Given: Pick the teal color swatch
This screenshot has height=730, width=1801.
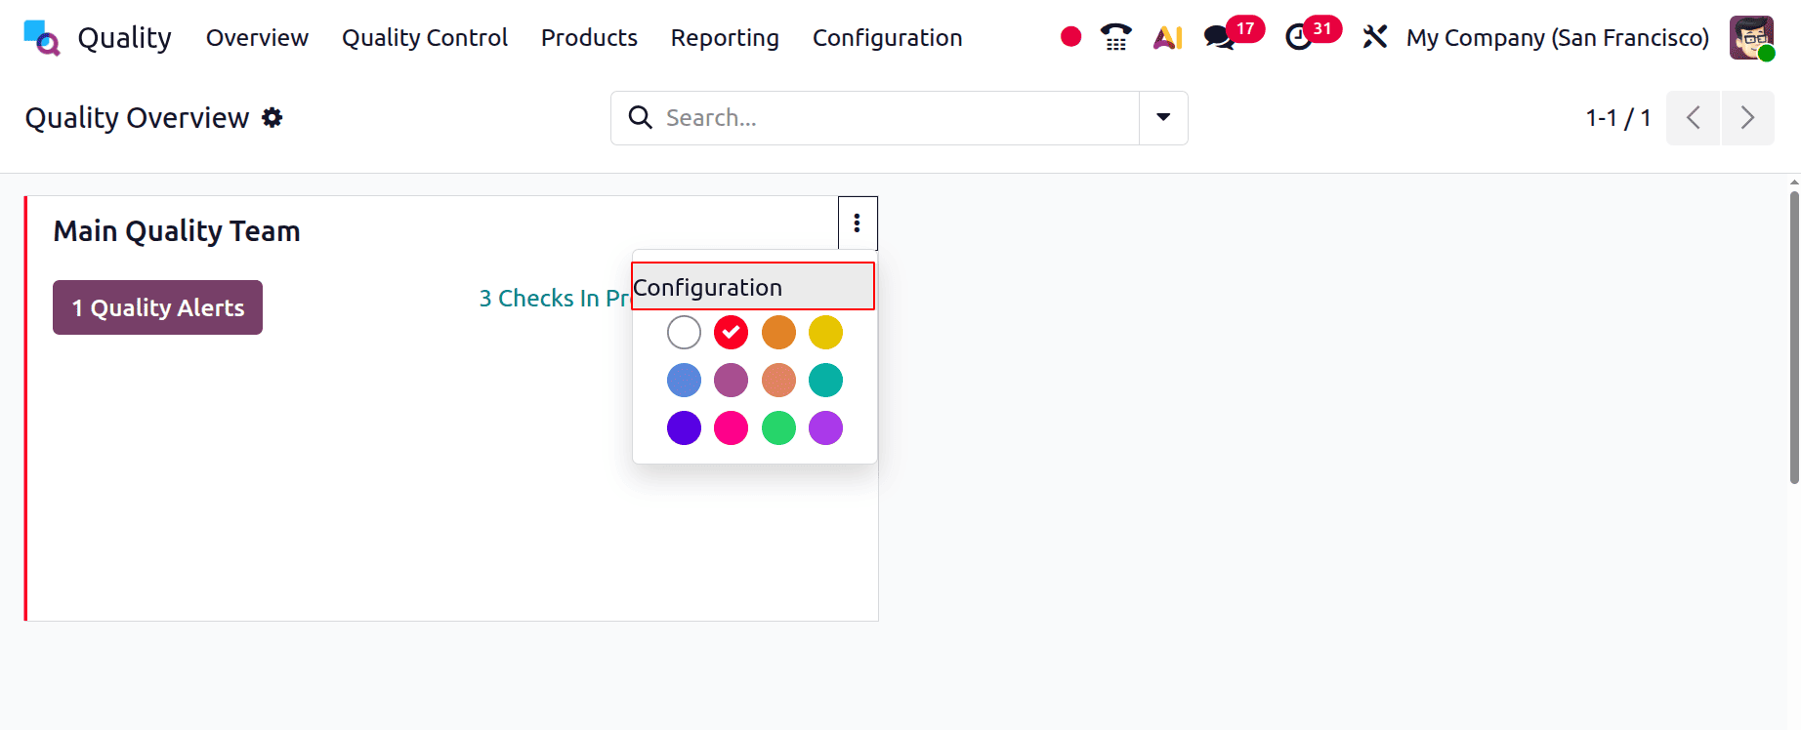Looking at the screenshot, I should coord(825,381).
